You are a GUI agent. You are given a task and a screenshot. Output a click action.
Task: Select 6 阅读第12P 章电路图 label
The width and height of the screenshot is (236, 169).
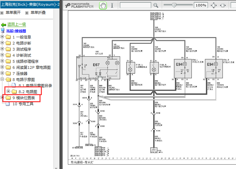tap(32, 67)
